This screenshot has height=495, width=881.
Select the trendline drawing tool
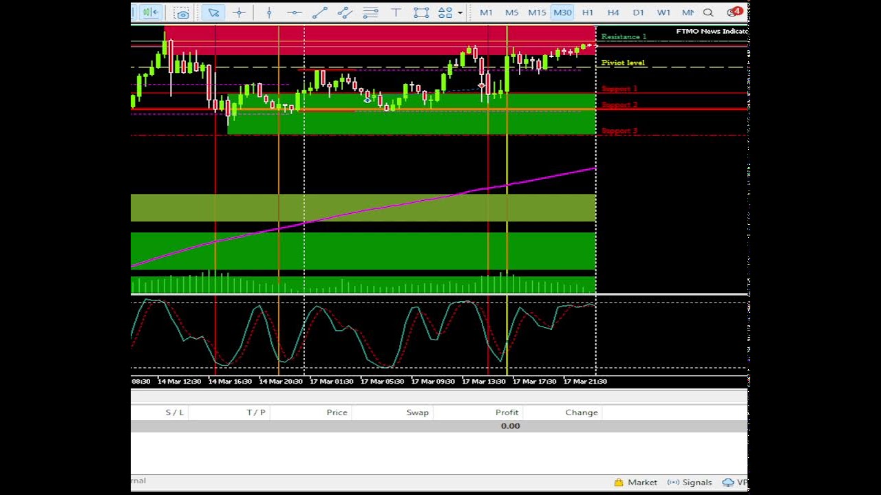tap(320, 12)
